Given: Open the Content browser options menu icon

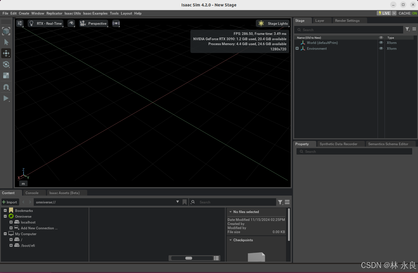Looking at the screenshot, I should click(287, 202).
